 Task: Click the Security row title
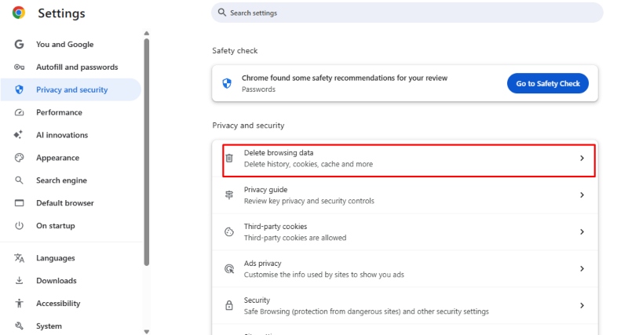pyautogui.click(x=257, y=300)
